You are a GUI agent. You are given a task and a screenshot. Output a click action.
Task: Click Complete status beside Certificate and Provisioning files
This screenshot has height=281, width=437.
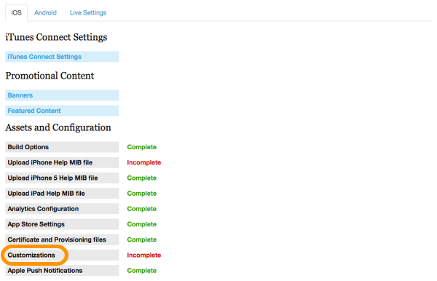point(141,240)
